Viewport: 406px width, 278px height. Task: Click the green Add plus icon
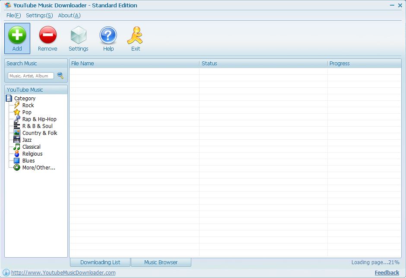(17, 35)
